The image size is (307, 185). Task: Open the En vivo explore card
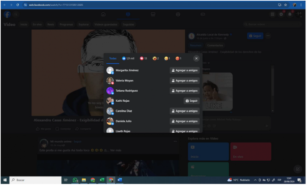pos(251,152)
